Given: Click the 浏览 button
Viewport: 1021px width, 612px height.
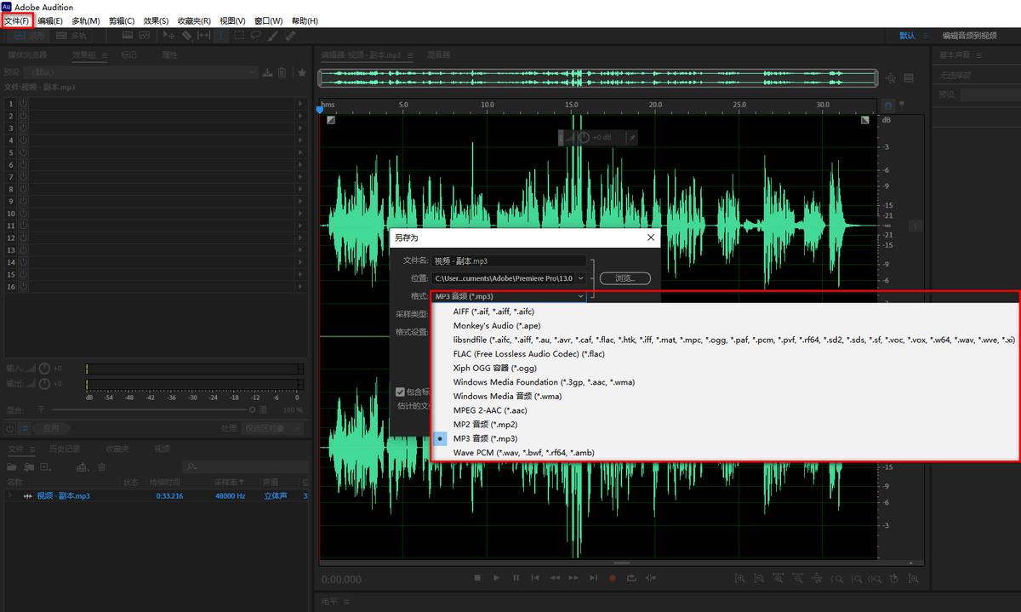Looking at the screenshot, I should [625, 277].
